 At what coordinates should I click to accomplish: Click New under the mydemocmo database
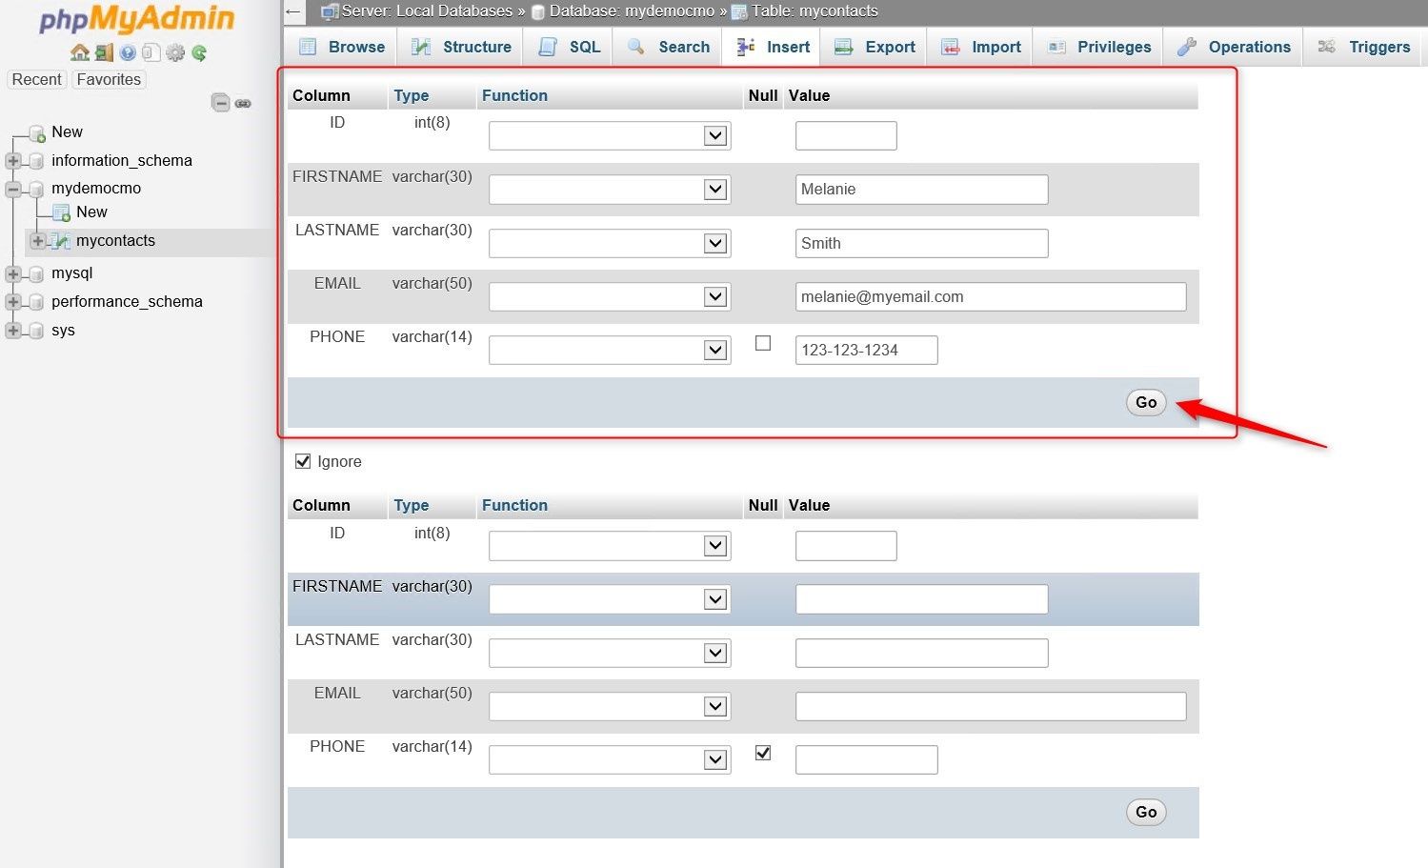point(91,212)
